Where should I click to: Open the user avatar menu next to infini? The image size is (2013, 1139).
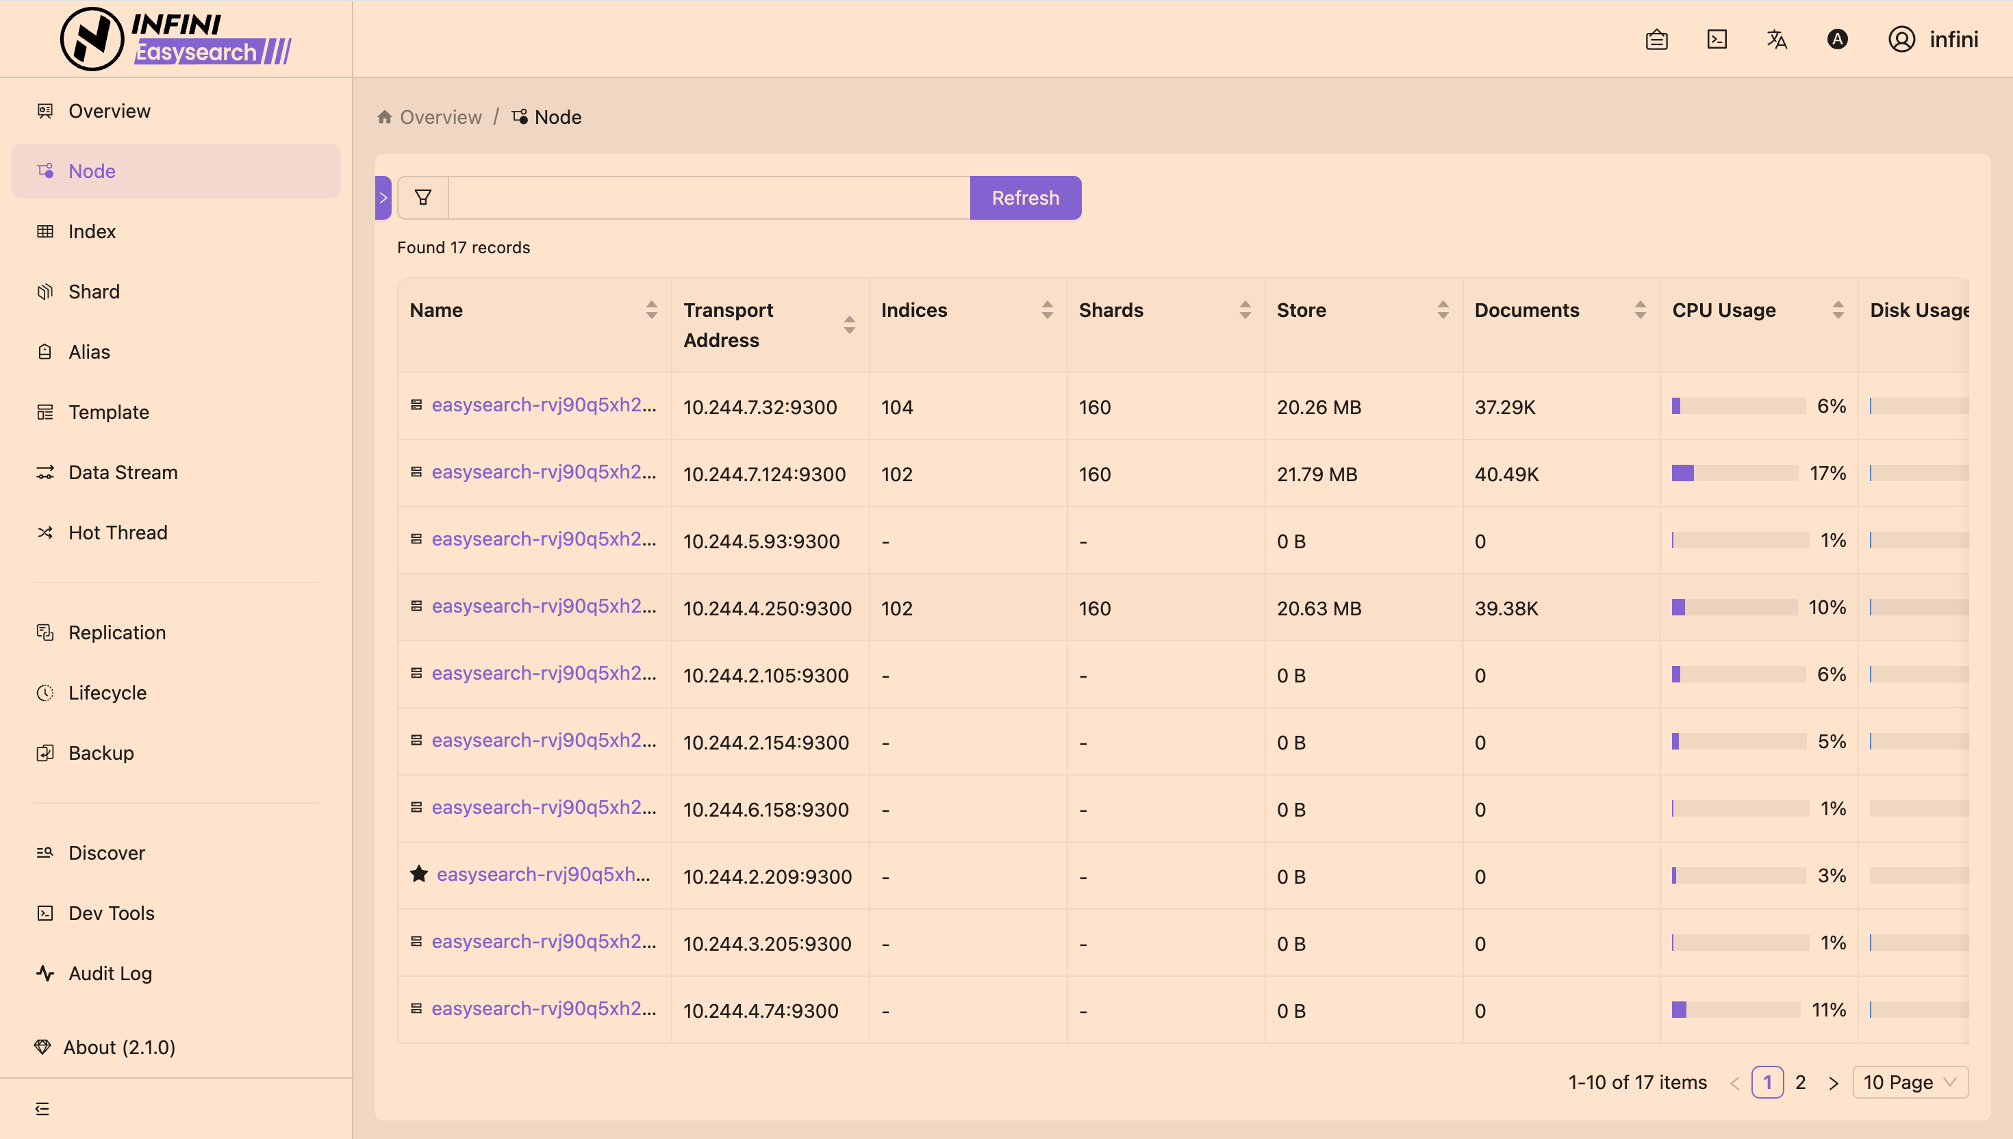1901,38
